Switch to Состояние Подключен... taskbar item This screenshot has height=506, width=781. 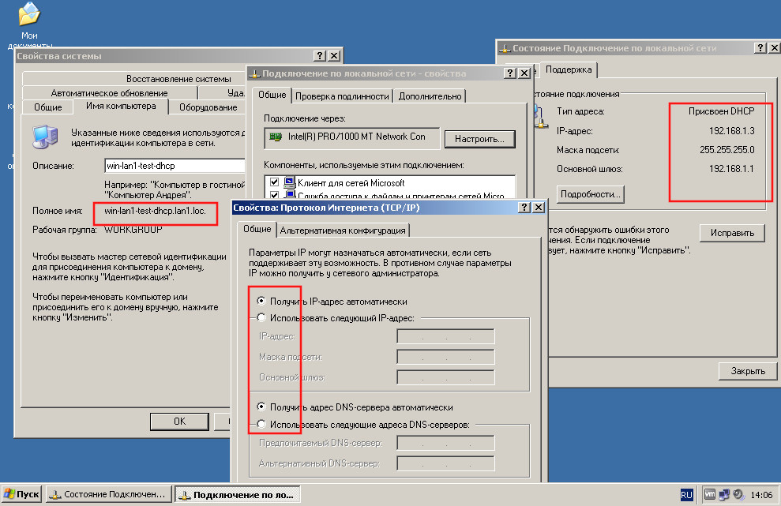coord(109,494)
